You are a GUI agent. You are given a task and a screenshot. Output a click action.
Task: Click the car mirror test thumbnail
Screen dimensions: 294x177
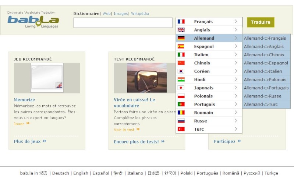pyautogui.click(x=147, y=78)
